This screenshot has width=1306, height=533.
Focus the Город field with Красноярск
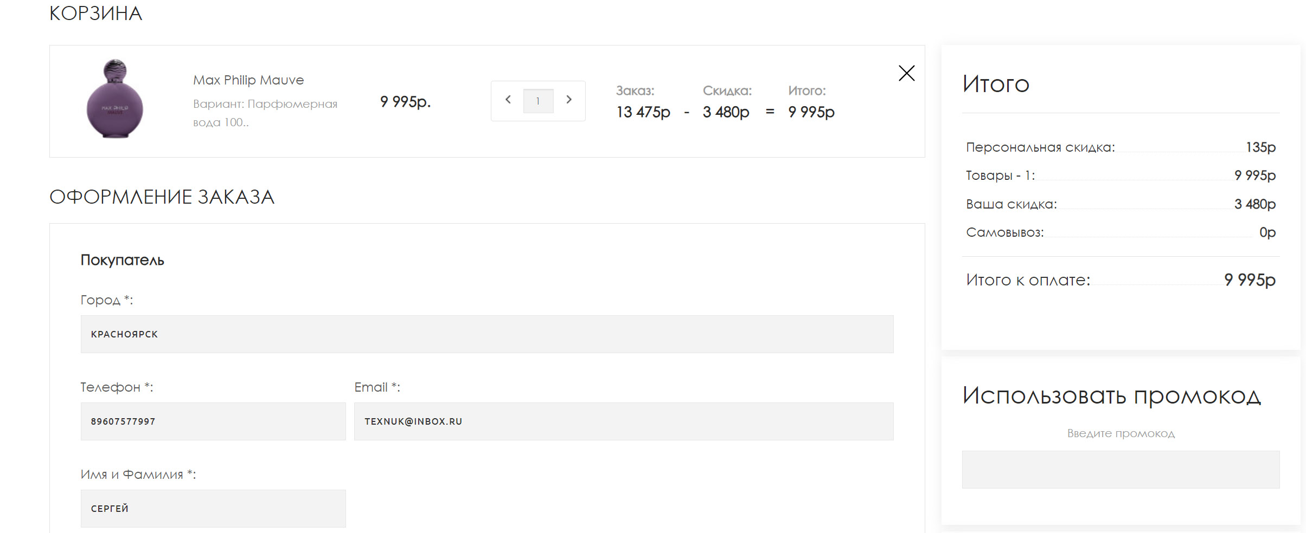click(x=487, y=334)
